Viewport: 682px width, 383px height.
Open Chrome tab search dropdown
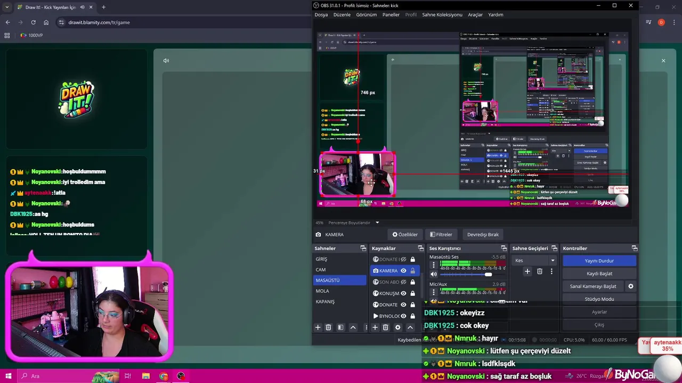tap(8, 7)
